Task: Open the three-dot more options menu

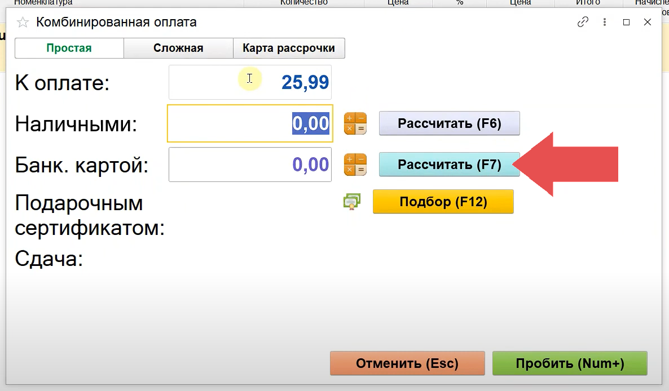Action: click(x=604, y=23)
